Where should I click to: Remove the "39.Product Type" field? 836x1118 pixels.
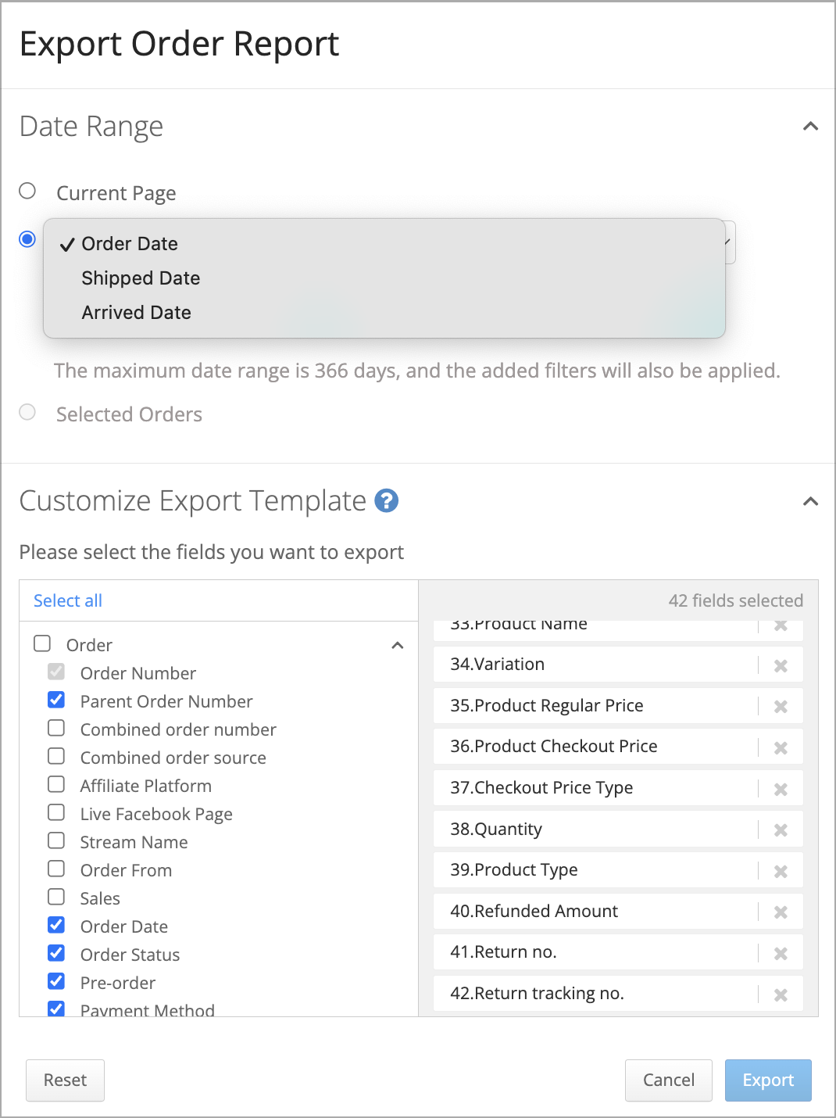tap(781, 870)
